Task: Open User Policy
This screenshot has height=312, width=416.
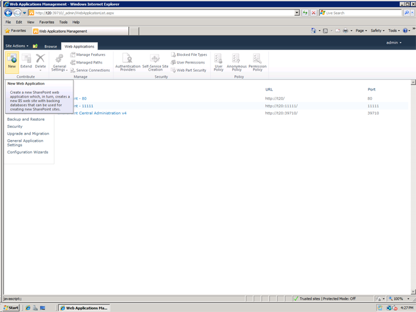Action: click(x=218, y=62)
